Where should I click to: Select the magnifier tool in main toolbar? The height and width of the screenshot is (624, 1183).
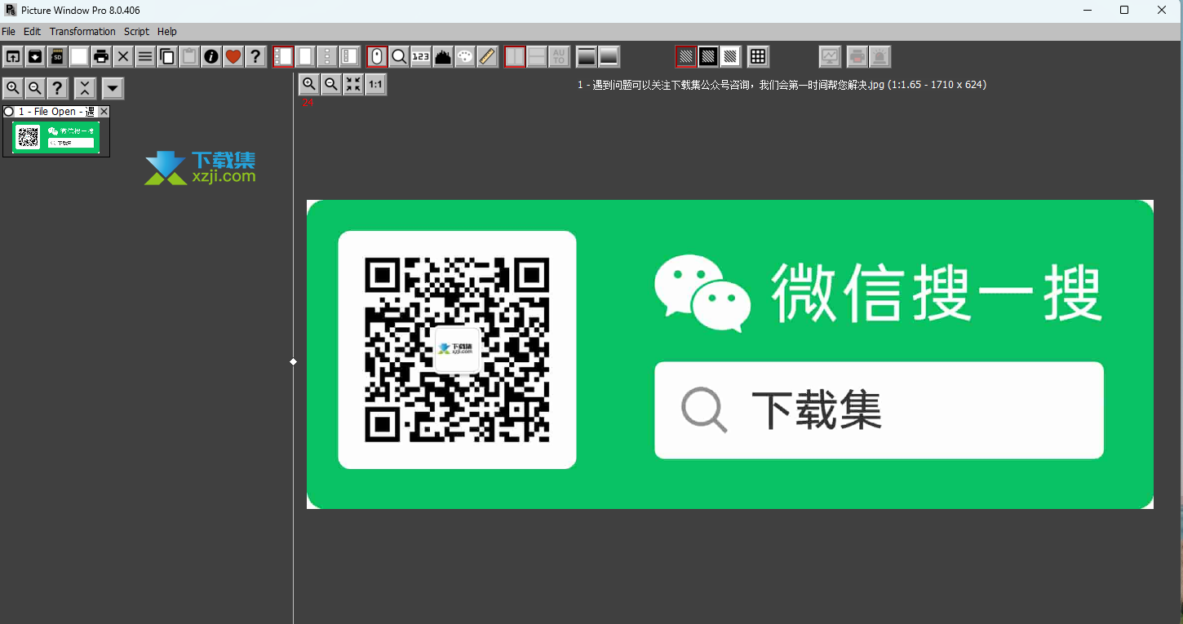[x=399, y=56]
